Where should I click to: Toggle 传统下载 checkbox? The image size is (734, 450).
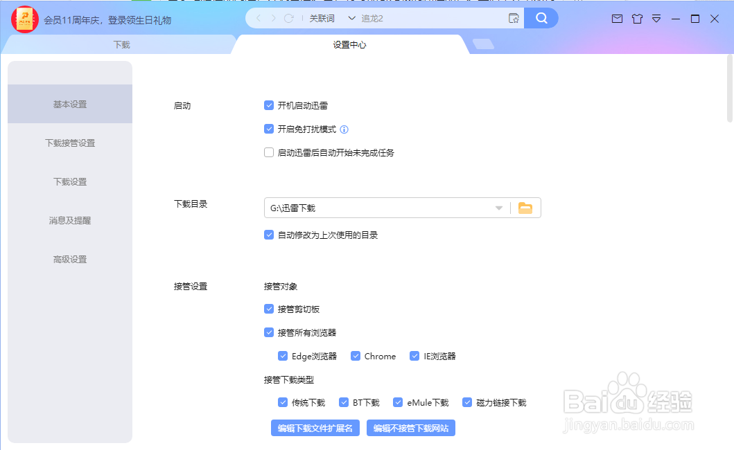[283, 402]
